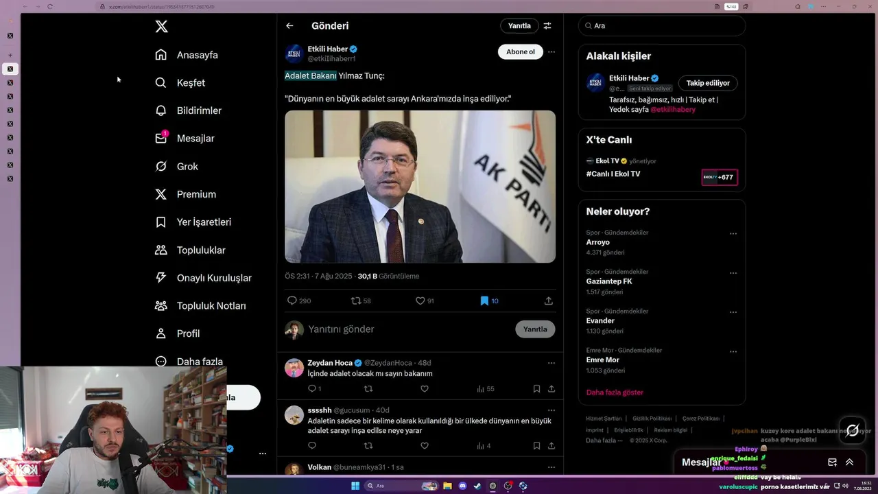Open more options for Evander trend
The width and height of the screenshot is (878, 494).
[733, 312]
